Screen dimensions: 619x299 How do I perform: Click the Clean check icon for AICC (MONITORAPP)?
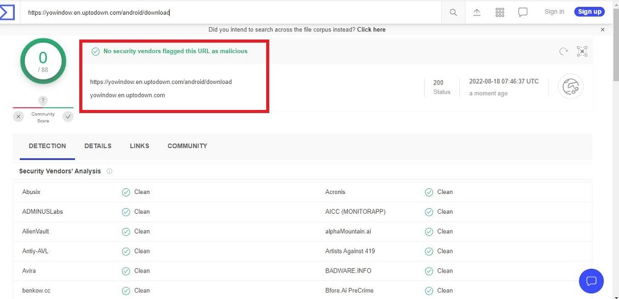pos(429,212)
